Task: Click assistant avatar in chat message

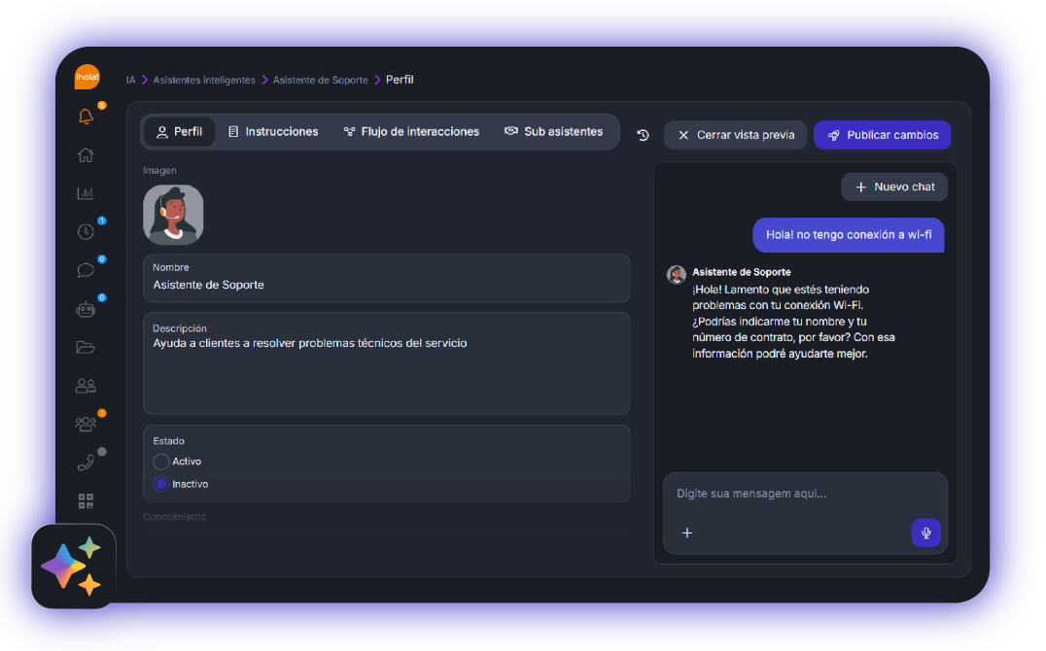Action: click(x=677, y=275)
